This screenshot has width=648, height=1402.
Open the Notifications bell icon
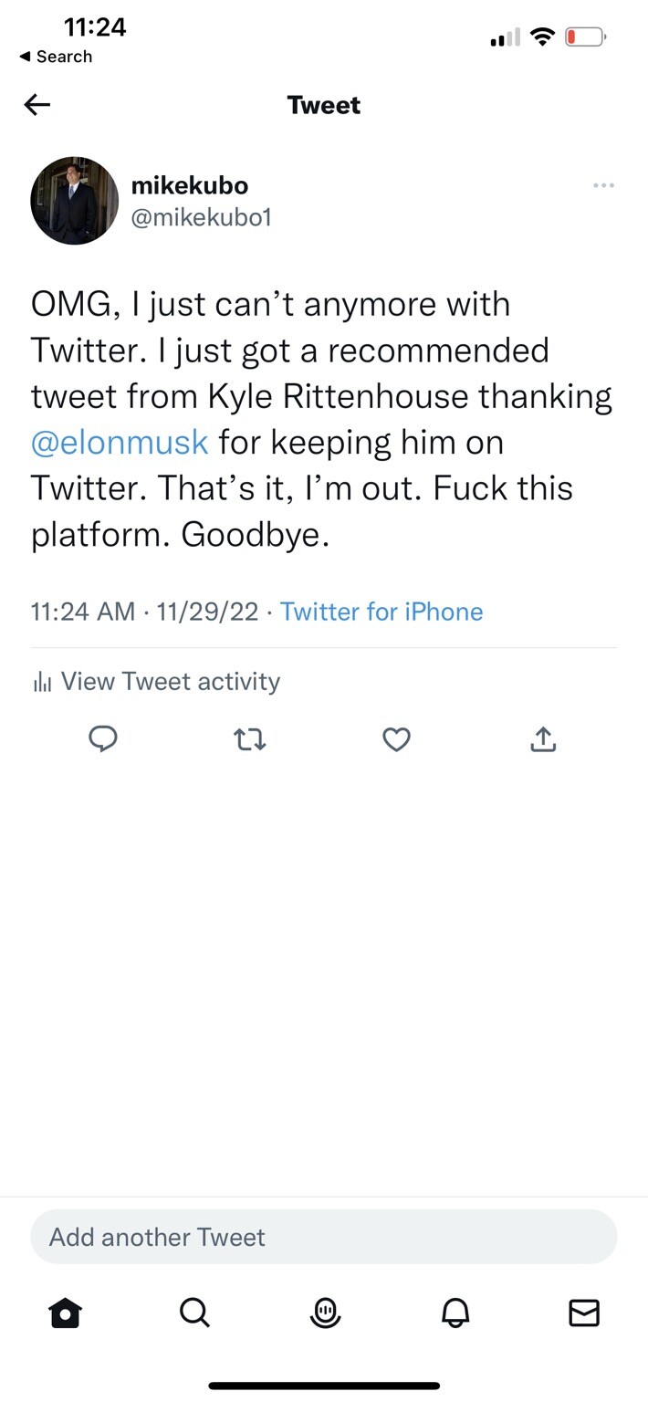point(454,1313)
